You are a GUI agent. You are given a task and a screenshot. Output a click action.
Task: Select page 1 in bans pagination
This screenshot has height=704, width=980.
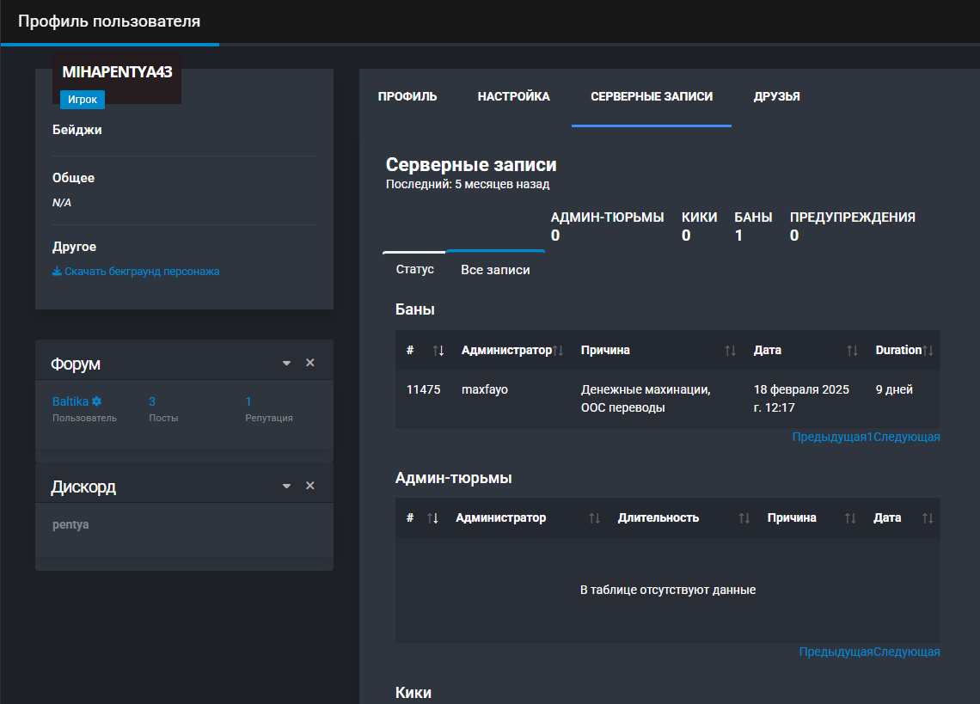pyautogui.click(x=869, y=437)
